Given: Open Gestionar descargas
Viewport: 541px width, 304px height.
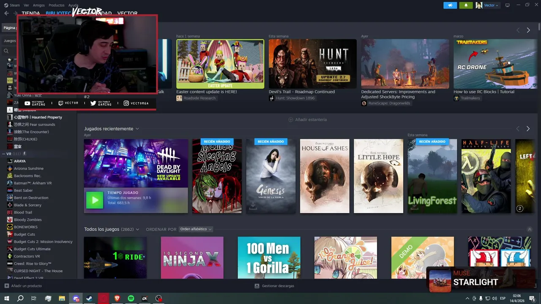Looking at the screenshot, I should (x=274, y=286).
